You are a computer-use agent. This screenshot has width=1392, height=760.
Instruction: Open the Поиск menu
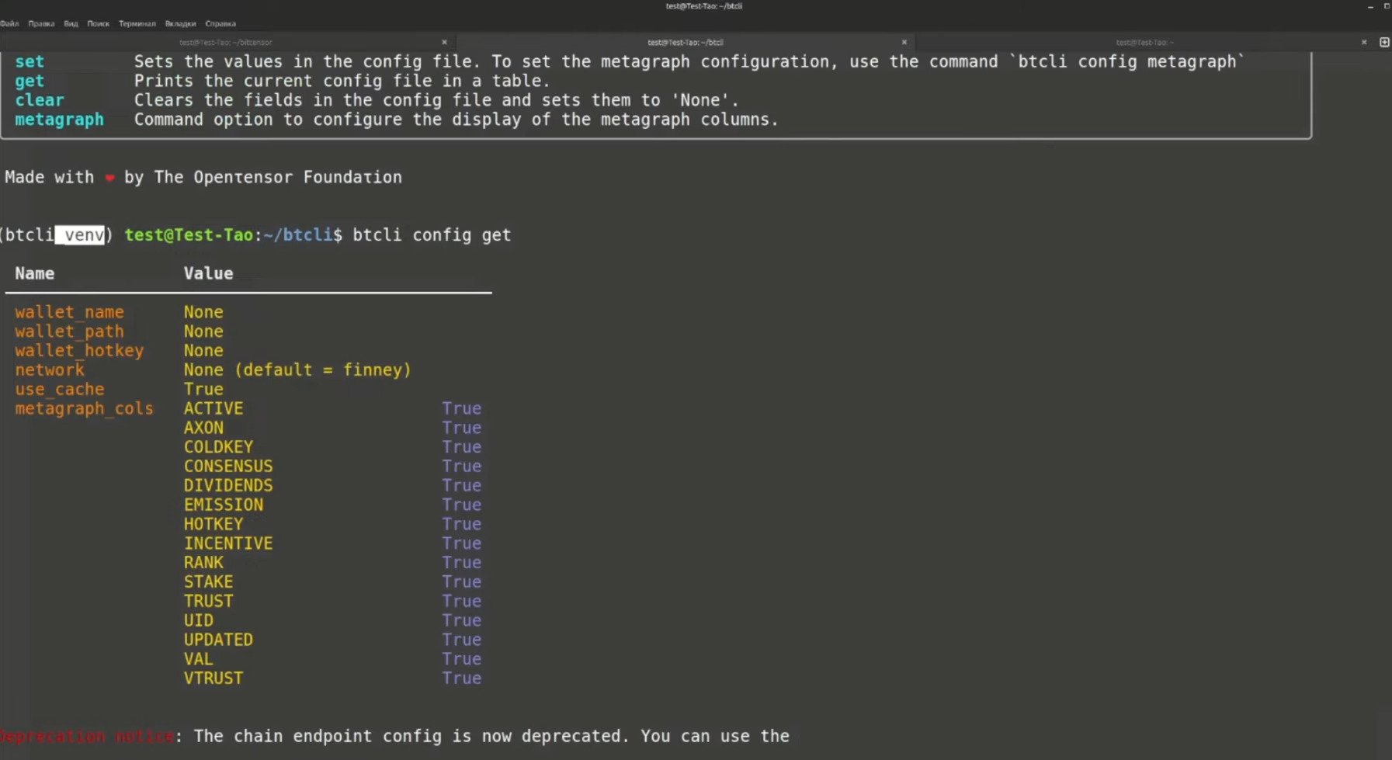click(x=98, y=23)
